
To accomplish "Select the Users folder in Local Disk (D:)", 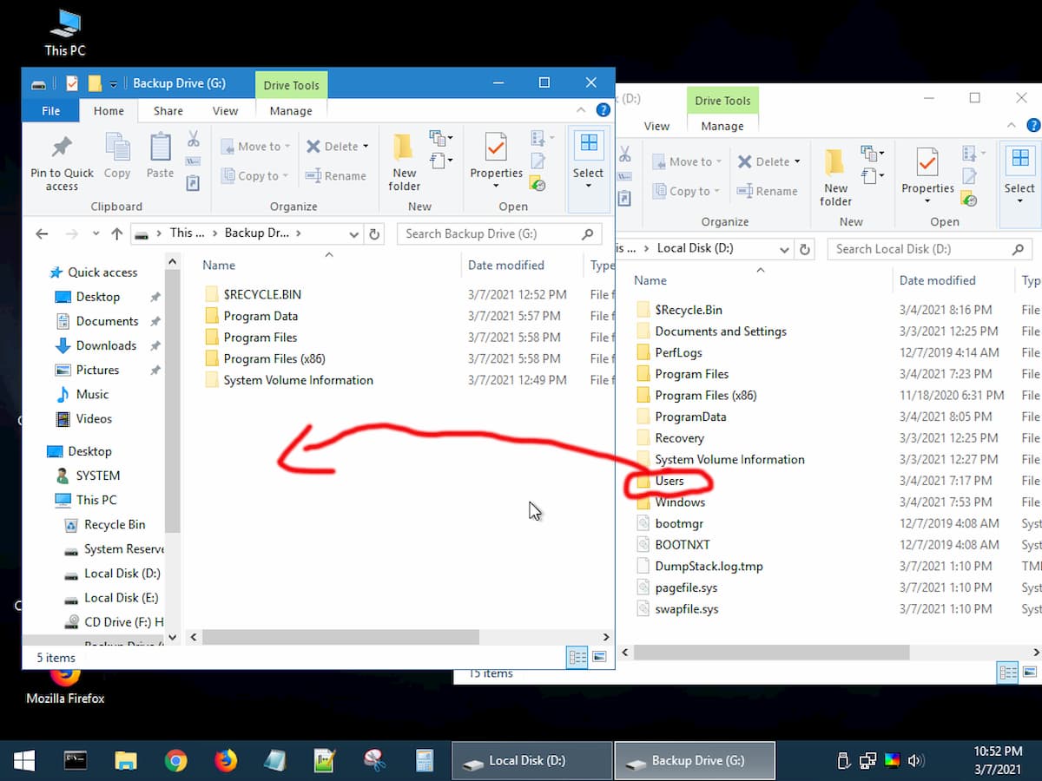I will [x=669, y=481].
